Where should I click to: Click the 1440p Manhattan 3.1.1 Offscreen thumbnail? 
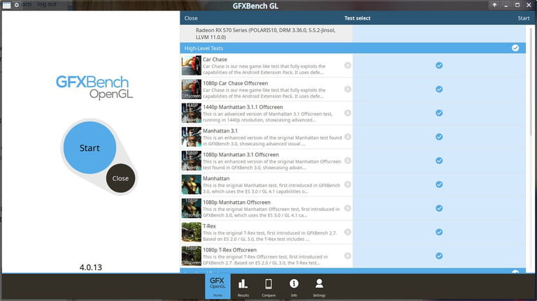[192, 113]
